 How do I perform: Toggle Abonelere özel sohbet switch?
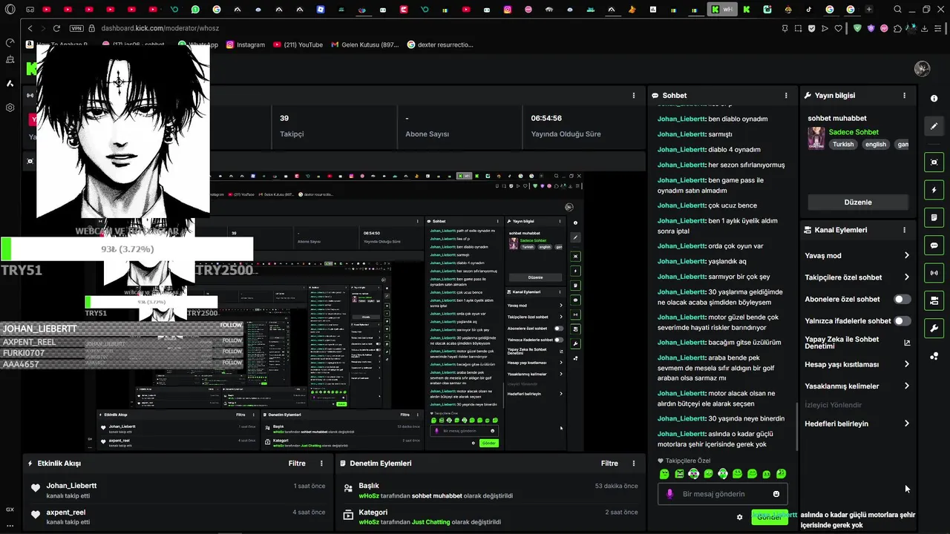[902, 299]
